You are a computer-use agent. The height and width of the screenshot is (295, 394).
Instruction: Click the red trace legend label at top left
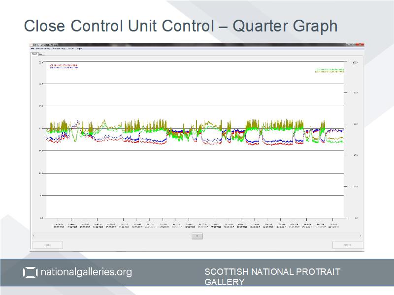[64, 64]
